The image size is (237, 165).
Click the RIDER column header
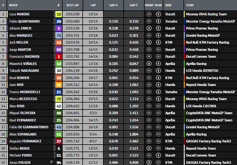[13, 5]
